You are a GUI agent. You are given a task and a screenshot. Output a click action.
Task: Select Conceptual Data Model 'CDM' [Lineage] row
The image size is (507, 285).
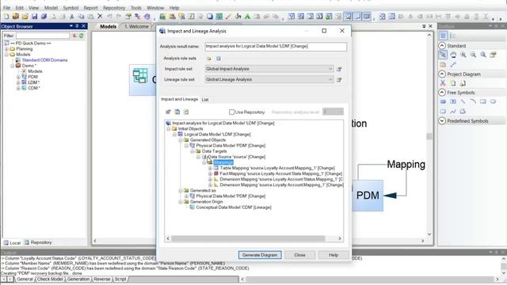point(234,207)
